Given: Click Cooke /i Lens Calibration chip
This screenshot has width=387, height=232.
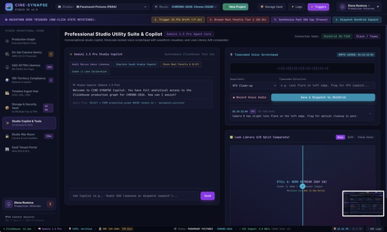Looking at the screenshot, I should click(x=89, y=72).
